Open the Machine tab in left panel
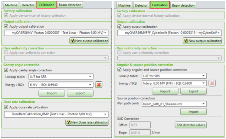Viewport: 226px width, 139px height. tap(11, 5)
